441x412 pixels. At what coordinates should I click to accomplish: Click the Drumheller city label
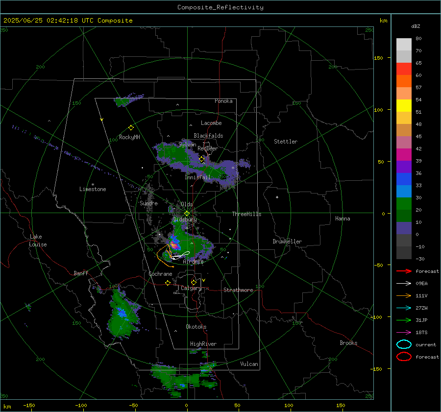pos(287,242)
